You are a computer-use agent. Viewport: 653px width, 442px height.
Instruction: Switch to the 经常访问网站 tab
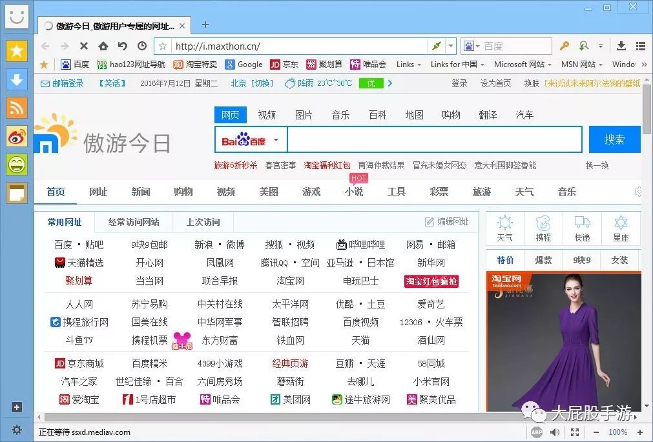tap(134, 221)
